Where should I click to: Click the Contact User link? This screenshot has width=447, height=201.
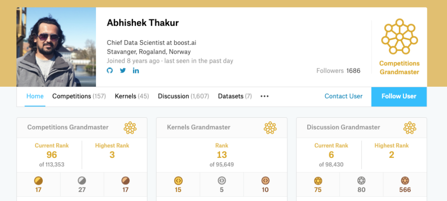[344, 96]
